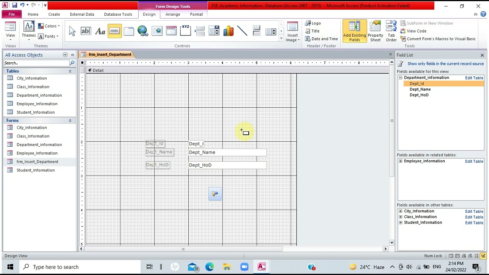Switch to Design View from status bar
This screenshot has height=275, width=489.
click(x=483, y=256)
